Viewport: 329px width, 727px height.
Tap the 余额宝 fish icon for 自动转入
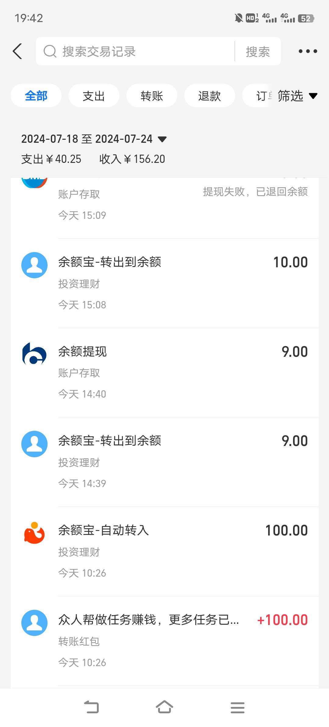[x=34, y=533]
